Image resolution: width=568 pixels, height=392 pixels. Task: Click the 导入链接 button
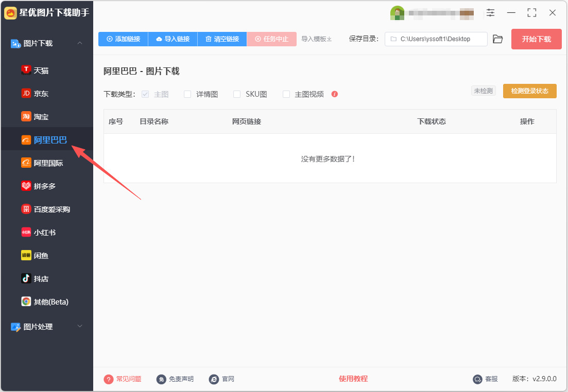coord(173,39)
